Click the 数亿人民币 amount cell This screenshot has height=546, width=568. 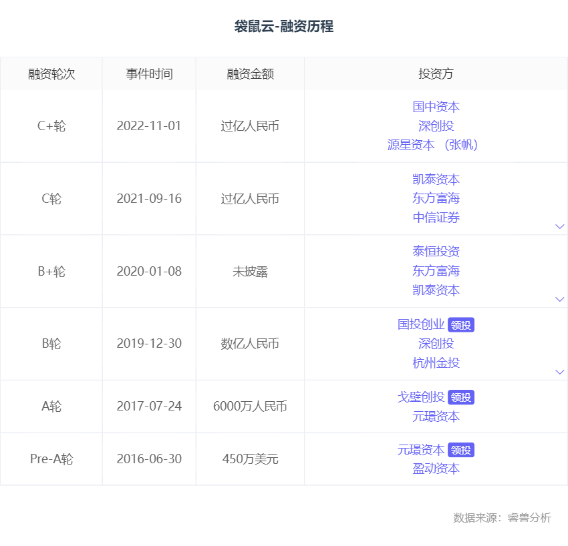pos(250,343)
